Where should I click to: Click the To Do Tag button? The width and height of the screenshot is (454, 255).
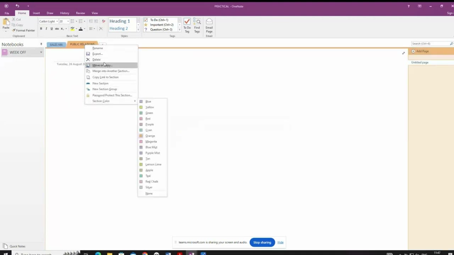[x=187, y=25]
